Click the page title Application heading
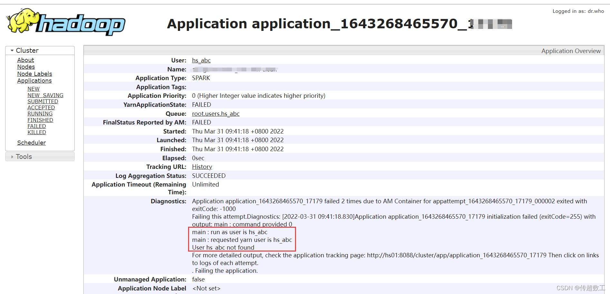610x294 pixels. click(x=339, y=24)
